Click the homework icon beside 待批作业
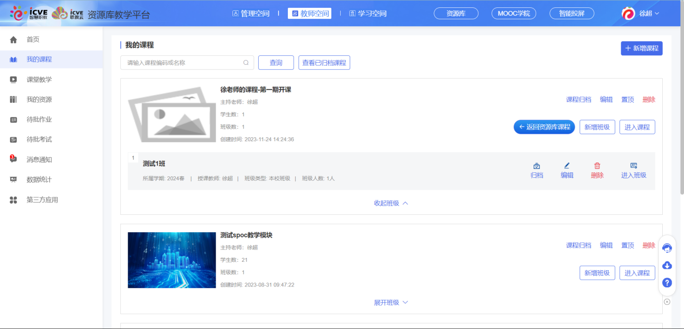This screenshot has width=684, height=329. [13, 120]
